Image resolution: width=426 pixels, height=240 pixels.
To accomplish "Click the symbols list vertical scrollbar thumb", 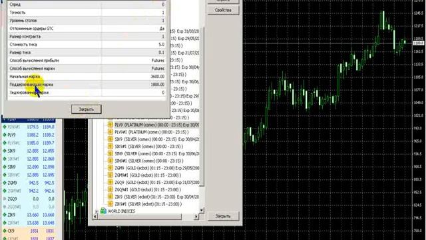I will 202,106.
